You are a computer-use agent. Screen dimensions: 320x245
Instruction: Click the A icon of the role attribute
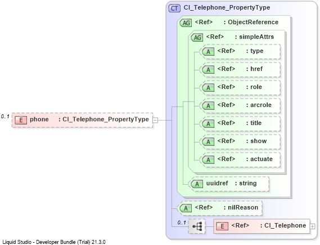pyautogui.click(x=208, y=88)
